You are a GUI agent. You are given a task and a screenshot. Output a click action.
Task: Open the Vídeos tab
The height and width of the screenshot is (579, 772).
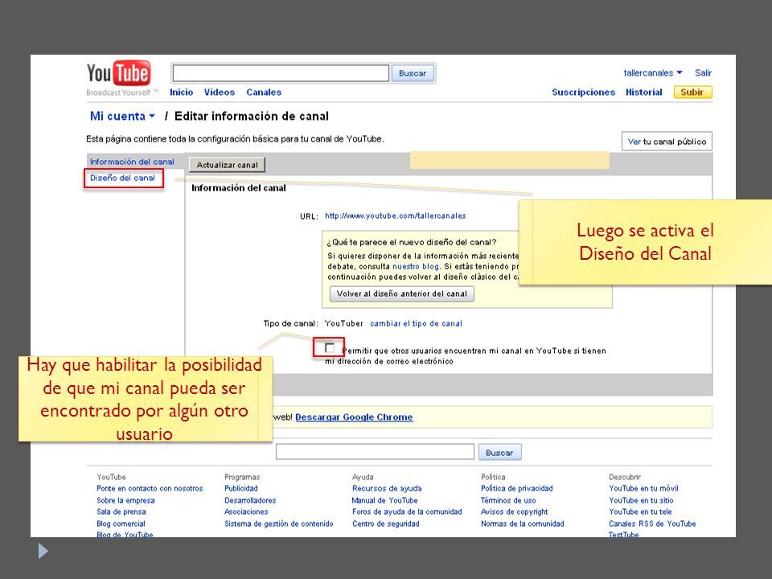pos(219,92)
